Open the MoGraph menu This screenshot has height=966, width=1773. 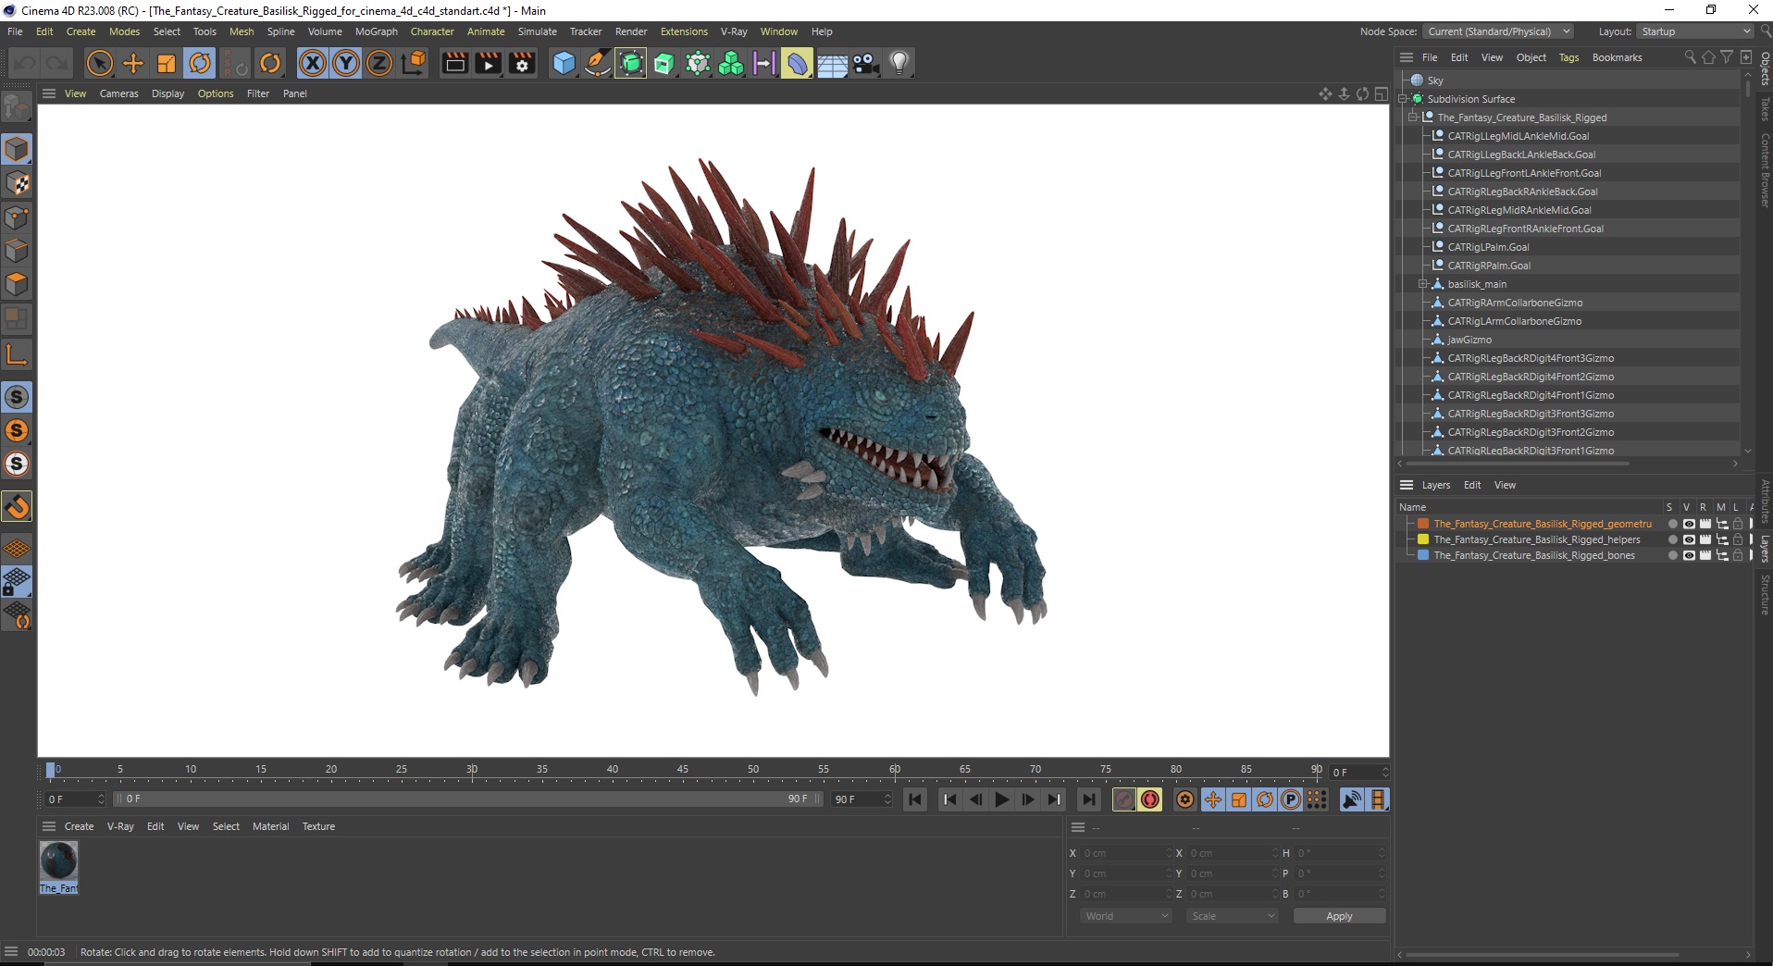377,31
